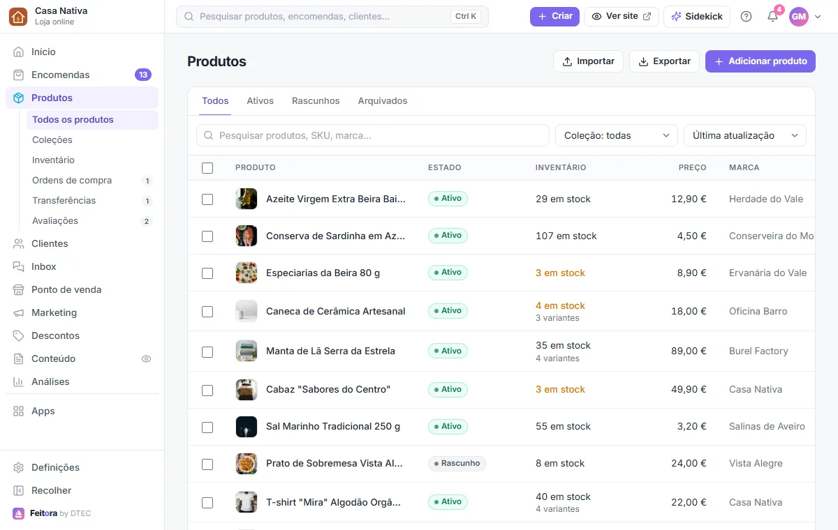
Task: Focus the Pesquisar produtos, SKU, marca field
Action: point(373,135)
